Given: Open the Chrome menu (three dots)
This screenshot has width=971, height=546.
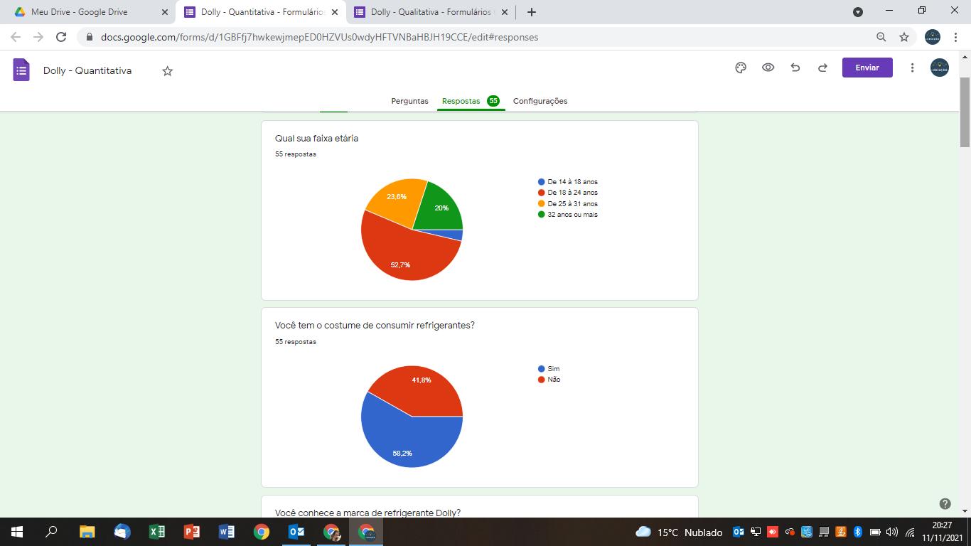Looking at the screenshot, I should 956,37.
